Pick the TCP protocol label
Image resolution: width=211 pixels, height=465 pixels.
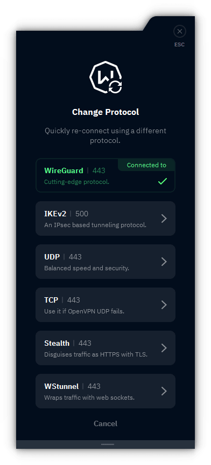click(x=51, y=300)
